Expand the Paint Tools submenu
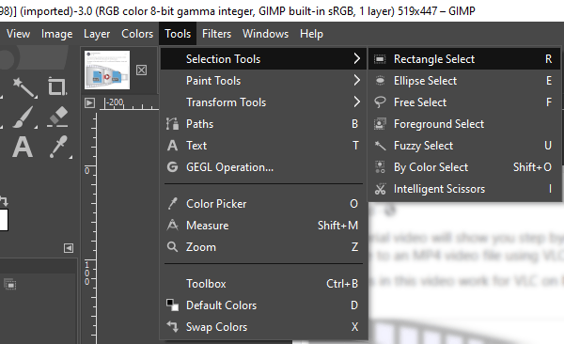564x344 pixels. [263, 81]
